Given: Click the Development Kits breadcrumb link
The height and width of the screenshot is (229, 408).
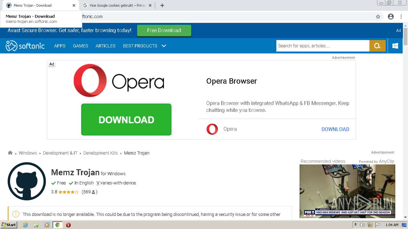Looking at the screenshot, I should point(101,153).
